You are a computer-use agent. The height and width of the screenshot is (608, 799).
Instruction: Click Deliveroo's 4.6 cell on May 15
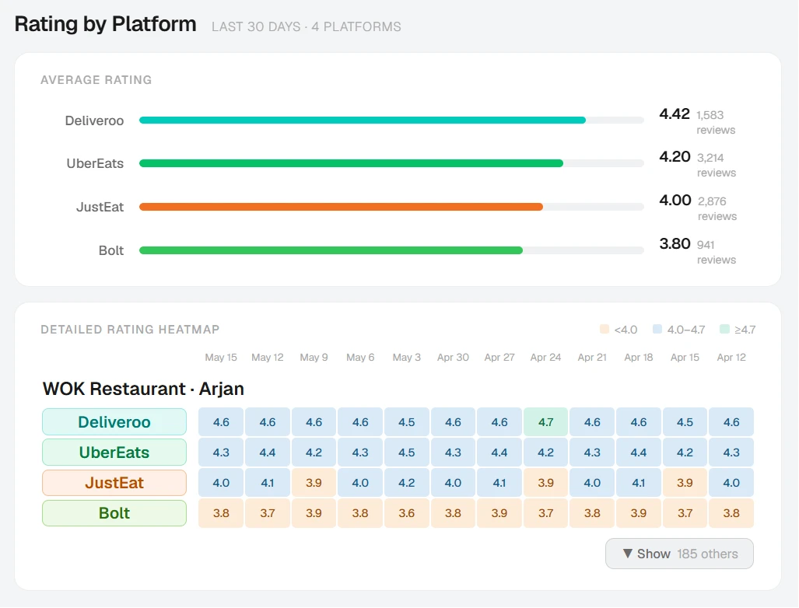tap(221, 421)
